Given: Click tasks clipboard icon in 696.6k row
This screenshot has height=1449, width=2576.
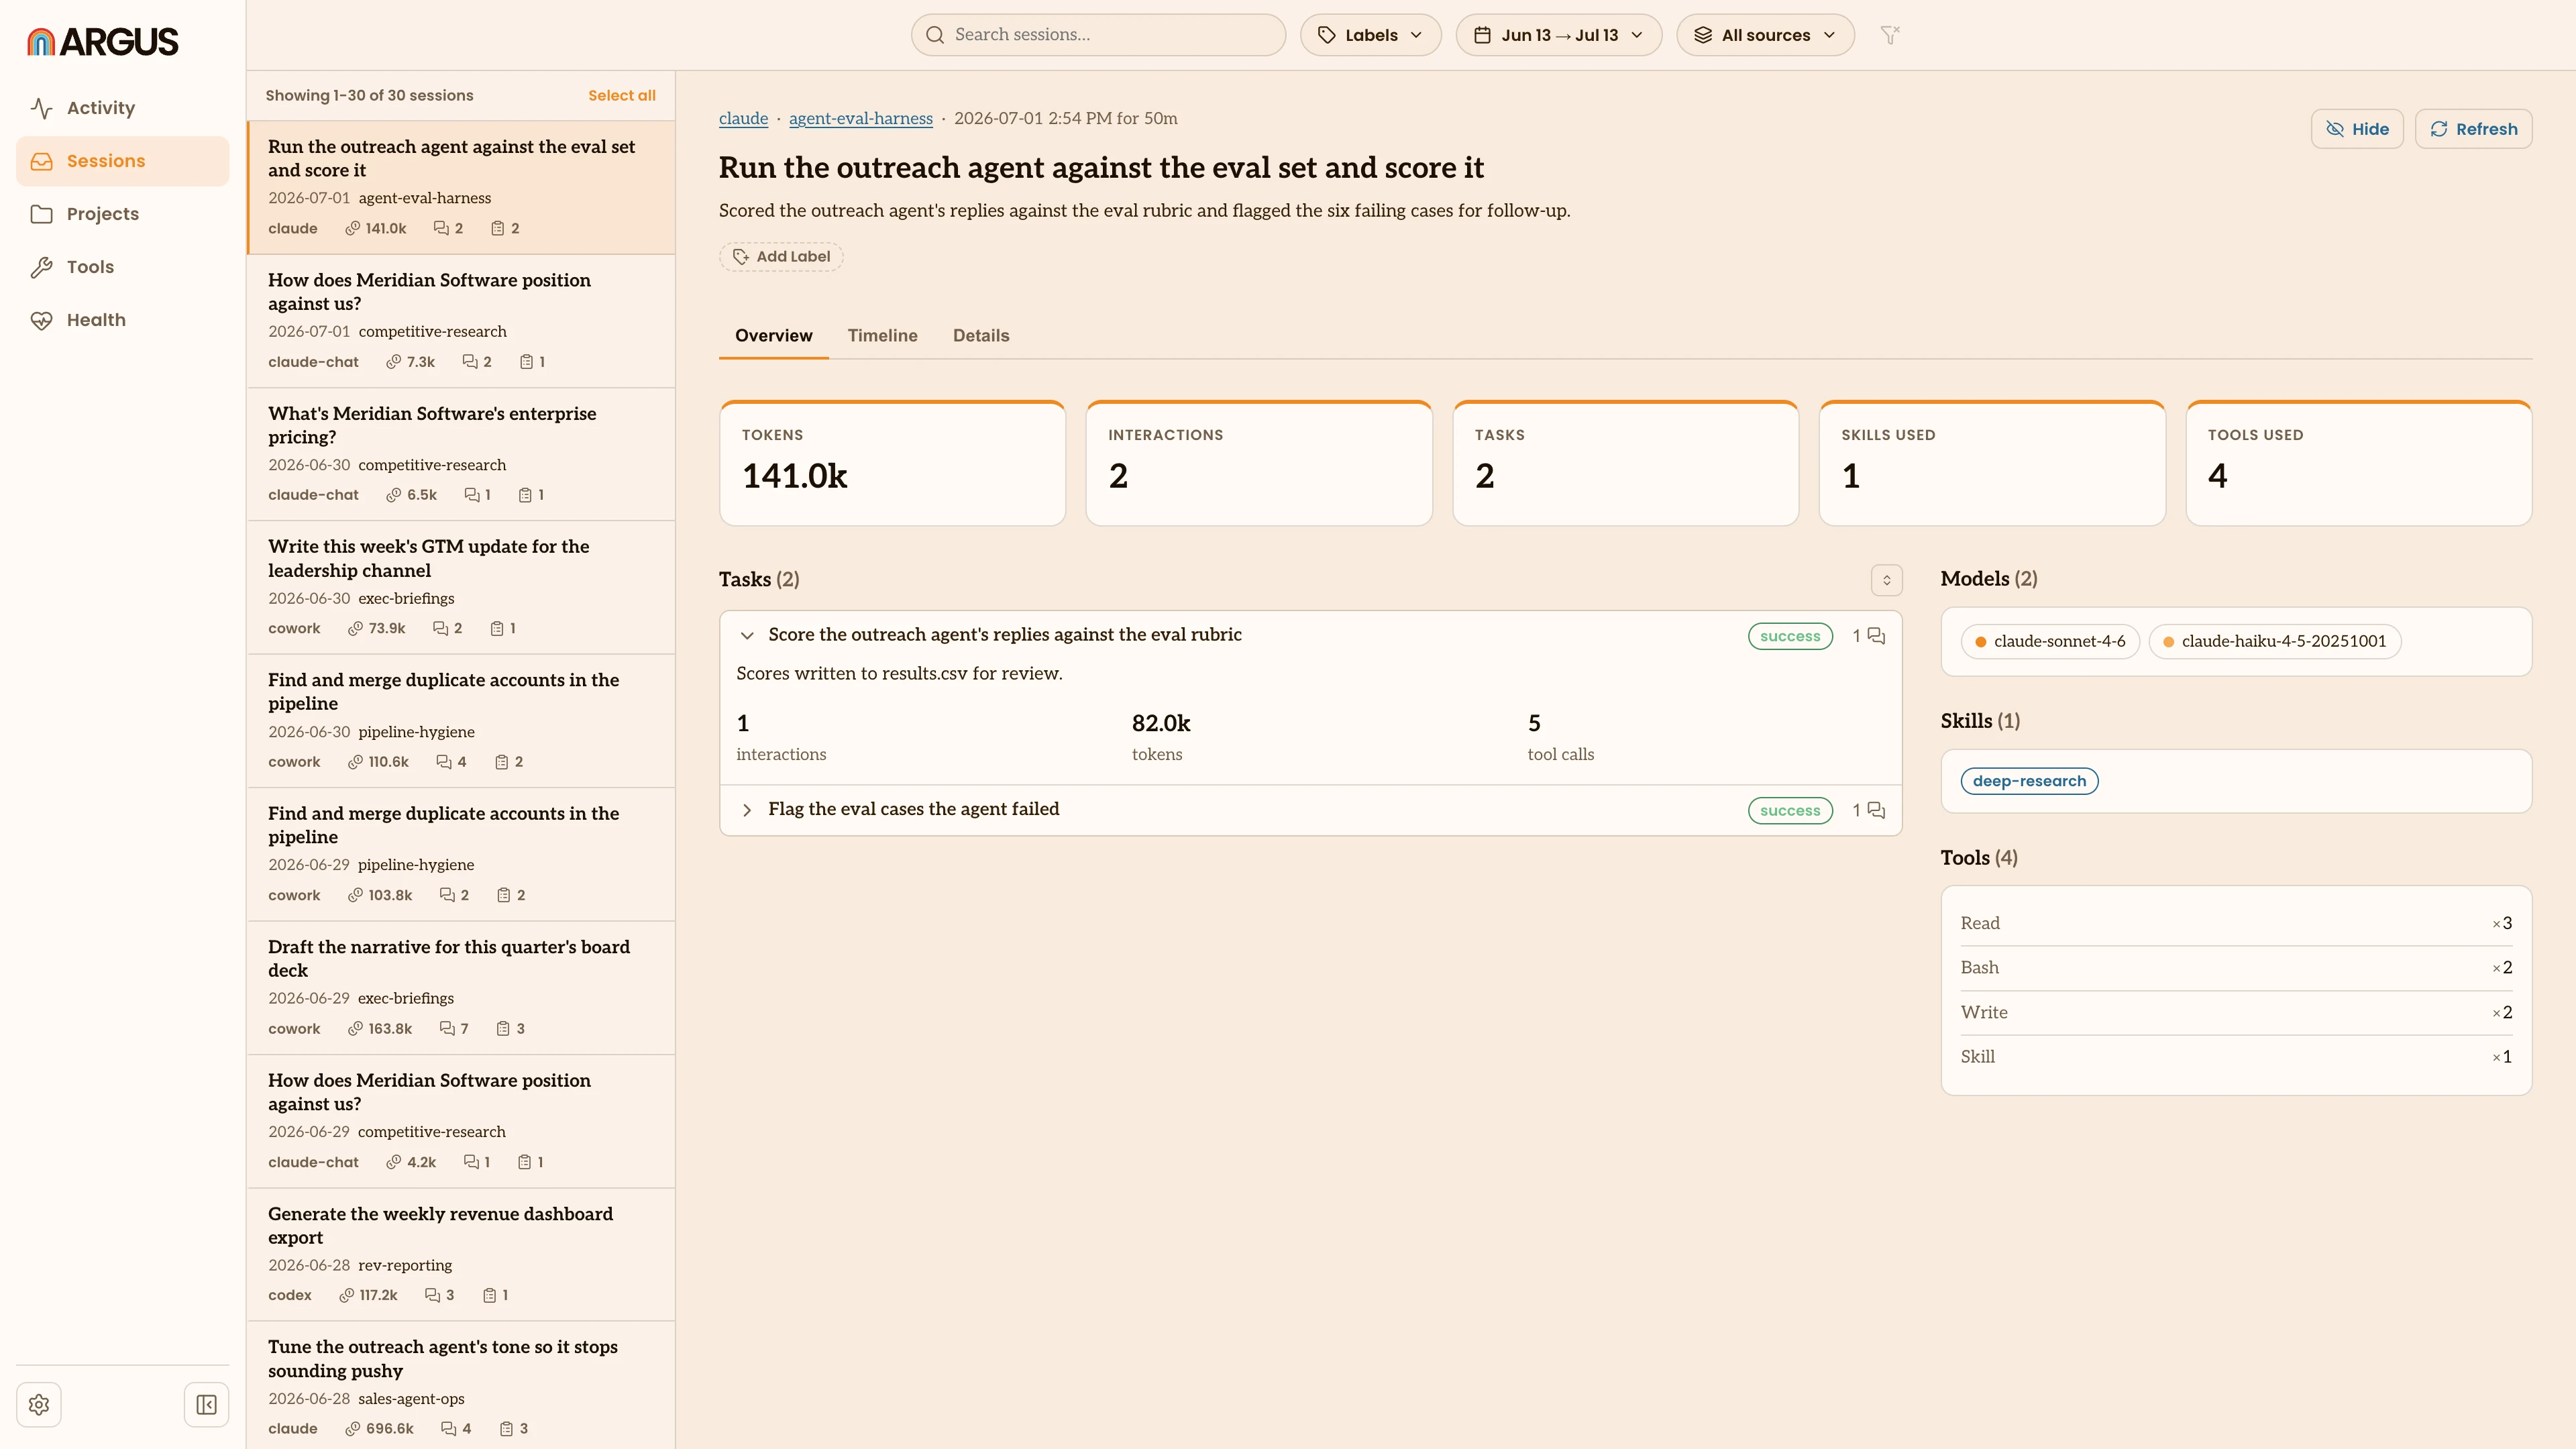Looking at the screenshot, I should (506, 1429).
